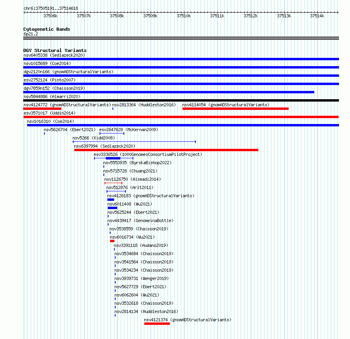Select nsv6011408 (Wu2021) label
The width and height of the screenshot is (350, 339).
tap(130, 204)
